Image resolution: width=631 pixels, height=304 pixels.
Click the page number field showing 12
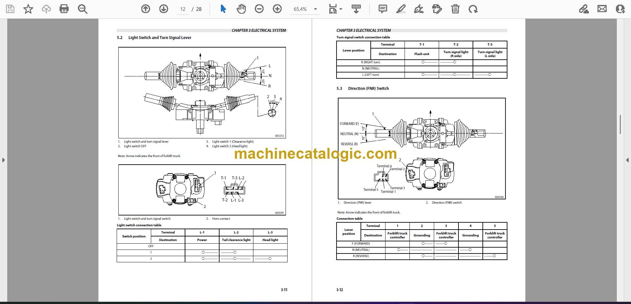pos(183,9)
